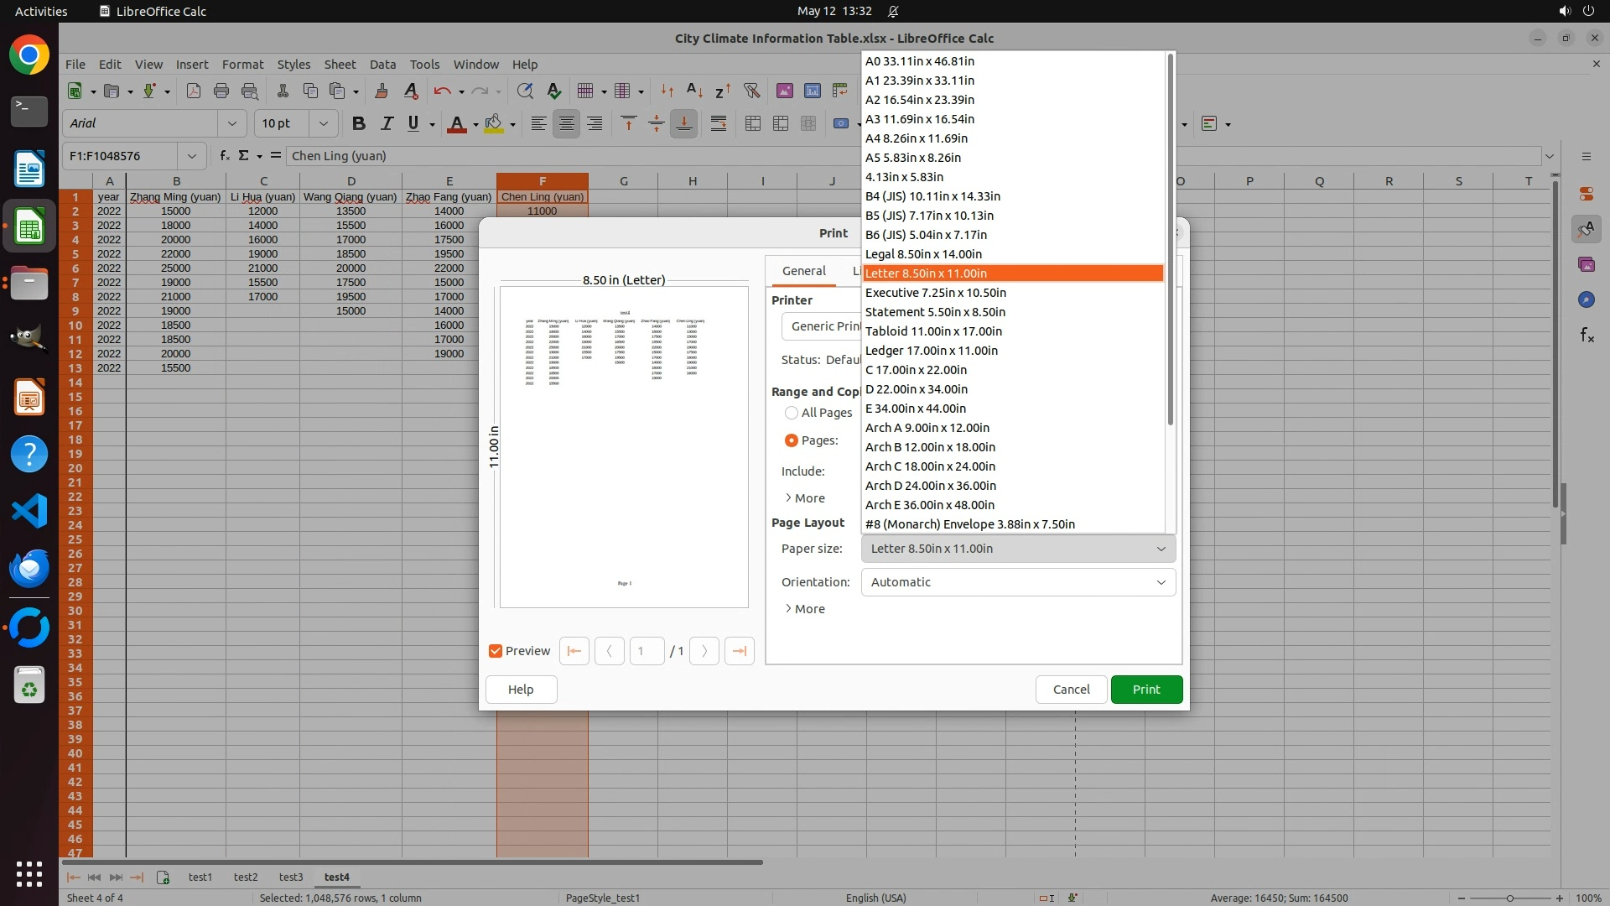
Task: Click the Sort Ascending toolbar icon
Action: 694,91
